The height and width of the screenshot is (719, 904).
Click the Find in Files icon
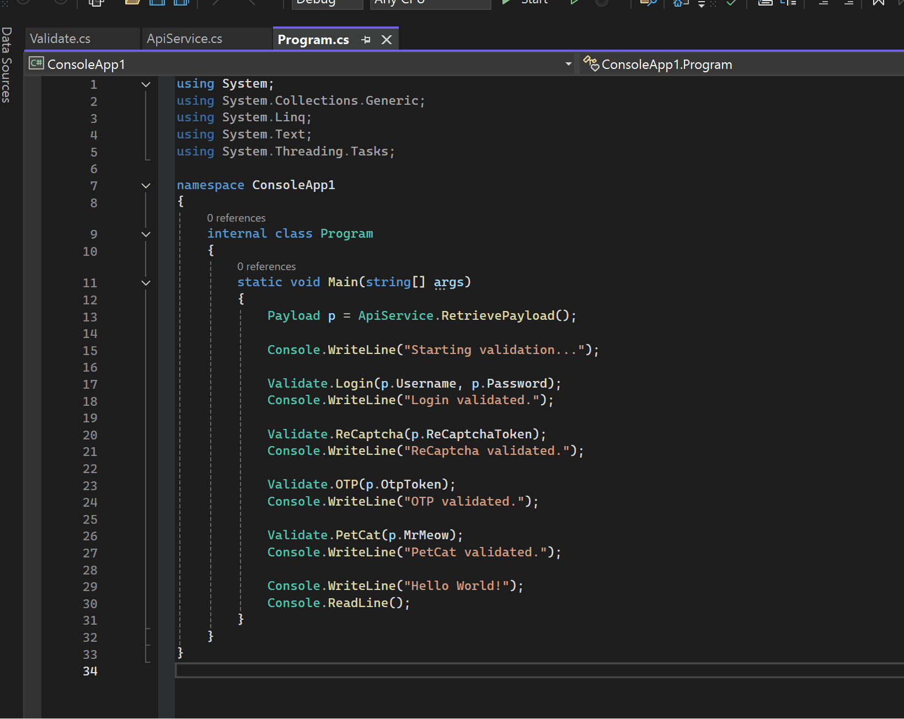(648, 2)
